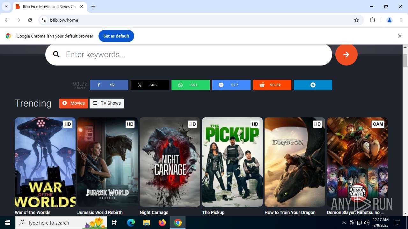The width and height of the screenshot is (408, 229).
Task: Open Task View on the taskbar
Action: tap(115, 223)
